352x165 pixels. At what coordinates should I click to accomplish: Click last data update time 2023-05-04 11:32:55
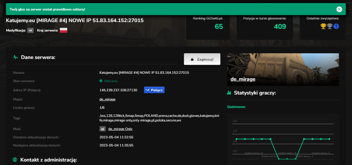pyautogui.click(x=117, y=137)
